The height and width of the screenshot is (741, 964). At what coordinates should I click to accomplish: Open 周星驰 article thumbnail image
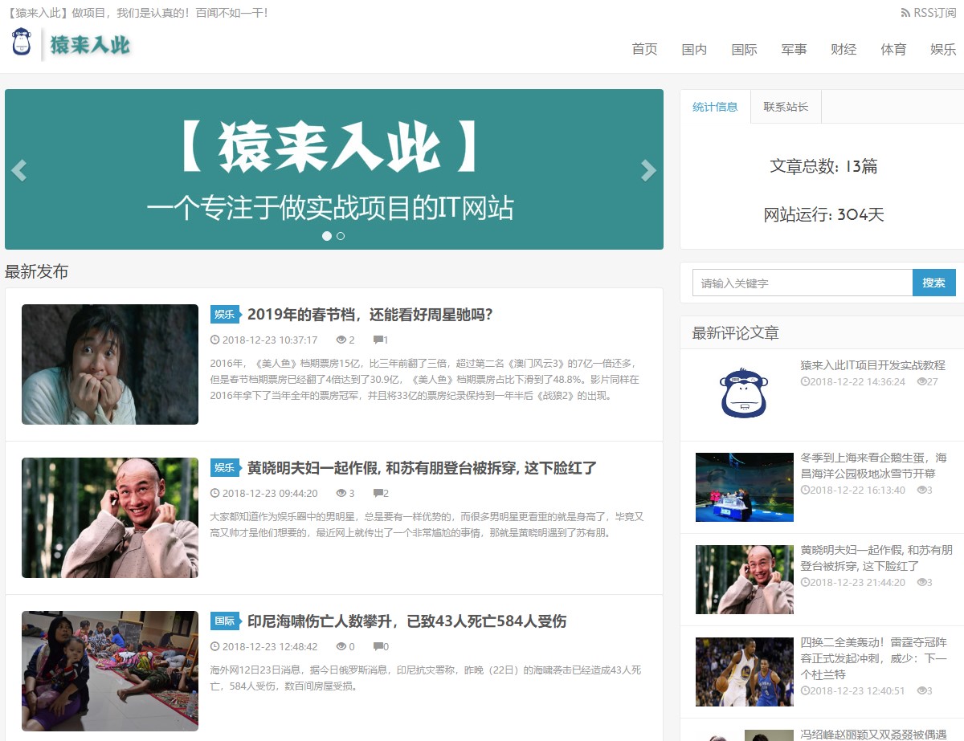[x=110, y=364]
